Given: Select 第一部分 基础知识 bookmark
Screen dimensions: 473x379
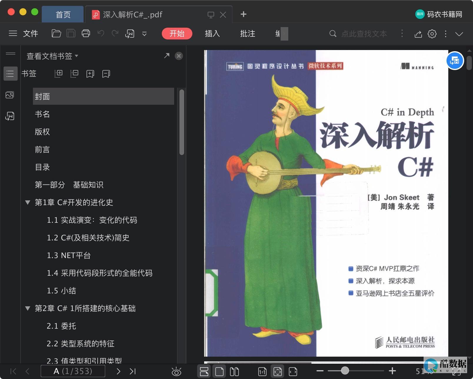Looking at the screenshot, I should coord(69,185).
